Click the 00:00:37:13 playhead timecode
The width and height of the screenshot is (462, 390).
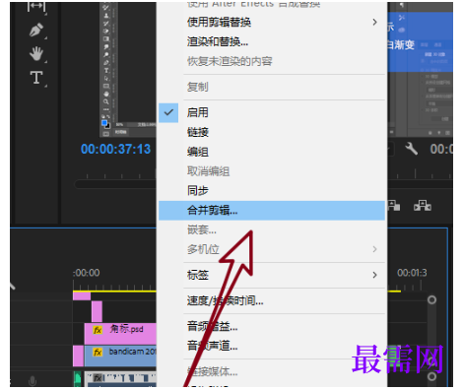[x=115, y=149]
